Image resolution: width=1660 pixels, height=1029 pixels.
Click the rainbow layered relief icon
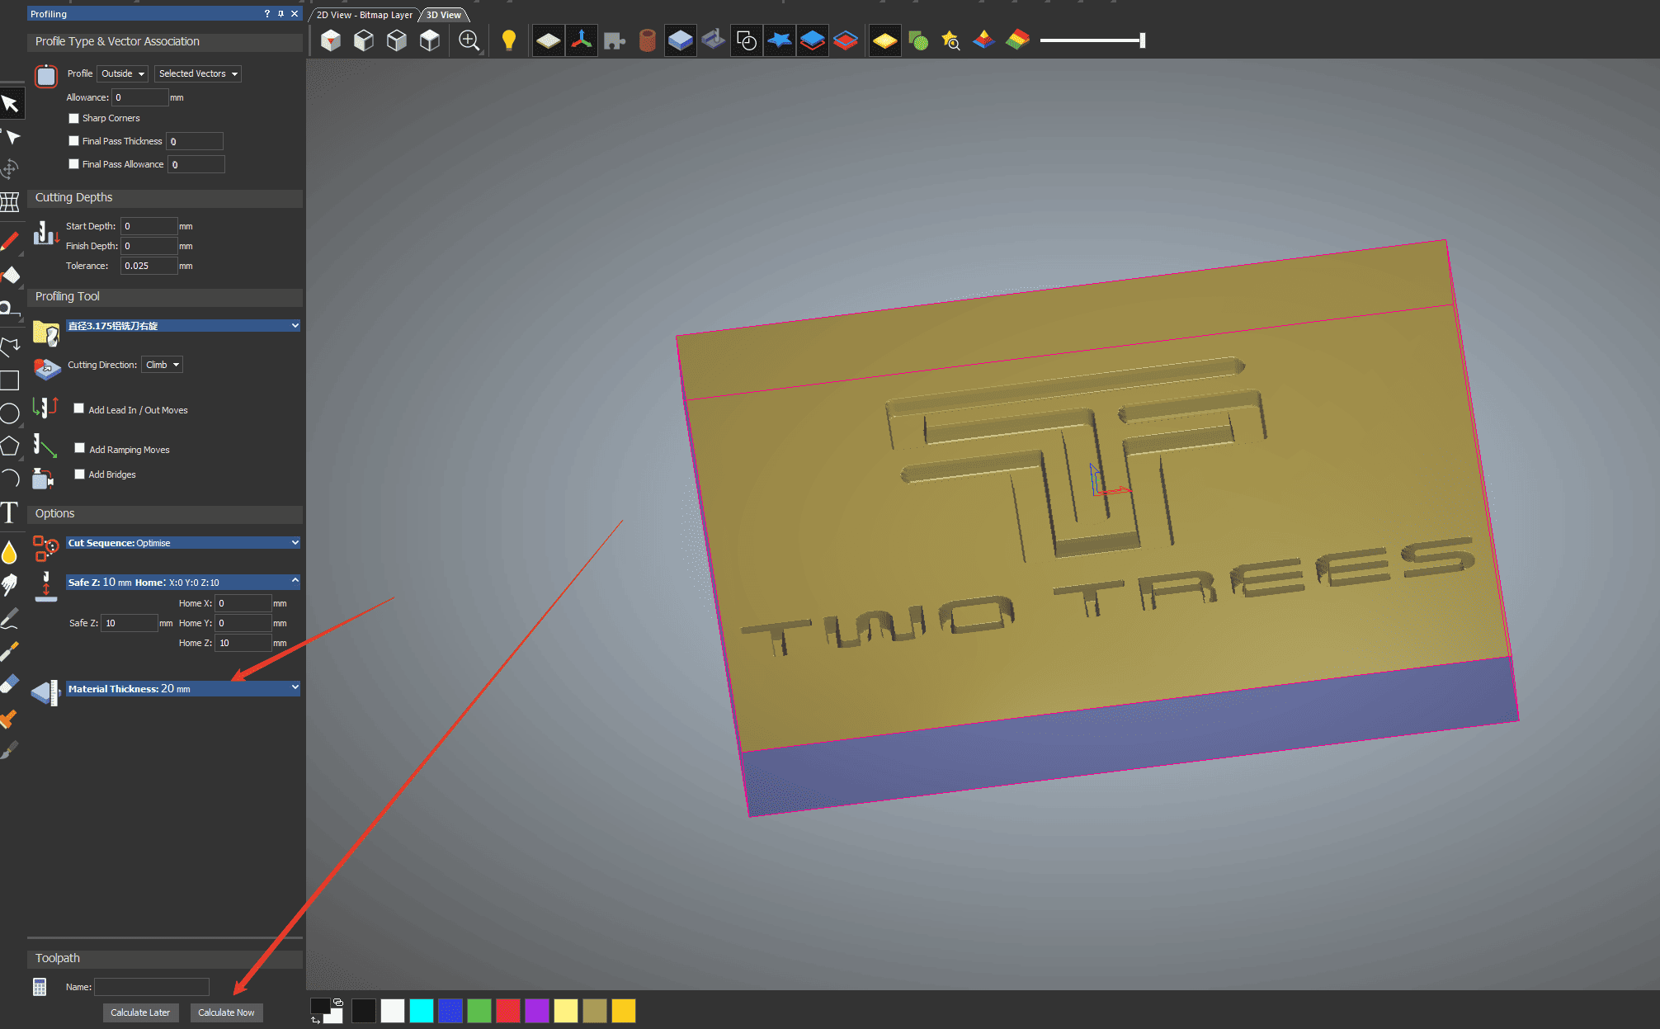click(x=1017, y=40)
